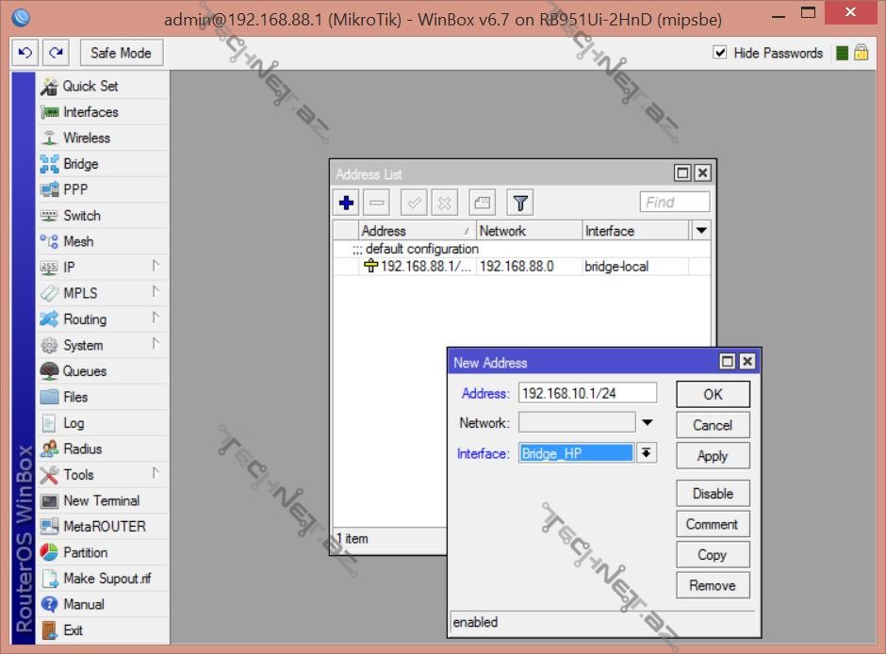Image resolution: width=886 pixels, height=654 pixels.
Task: Click the red minus remove icon
Action: point(376,203)
